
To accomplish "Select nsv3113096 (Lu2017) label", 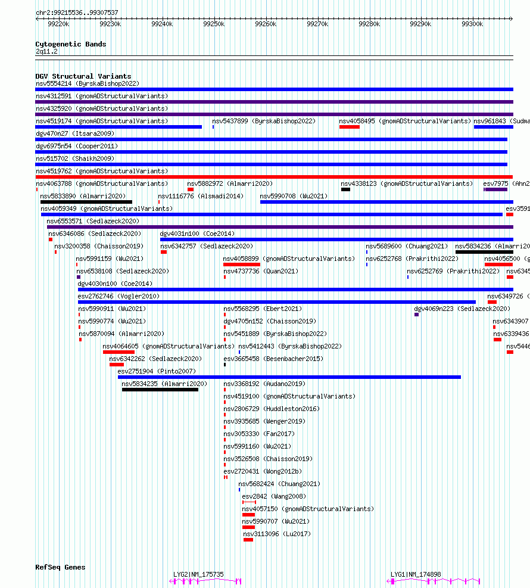I will point(277,534).
